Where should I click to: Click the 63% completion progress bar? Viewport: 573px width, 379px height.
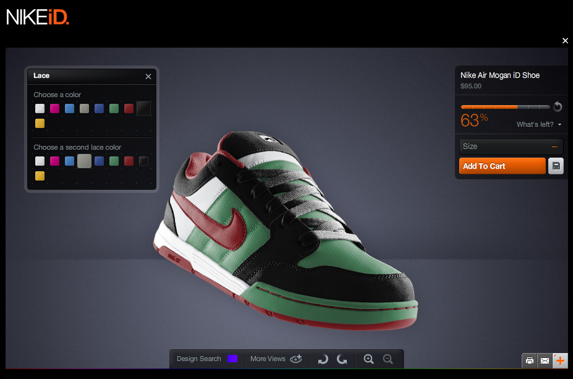506,107
